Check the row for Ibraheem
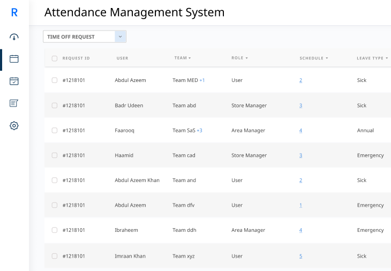Screen dimensions: 391x271 point(54,230)
